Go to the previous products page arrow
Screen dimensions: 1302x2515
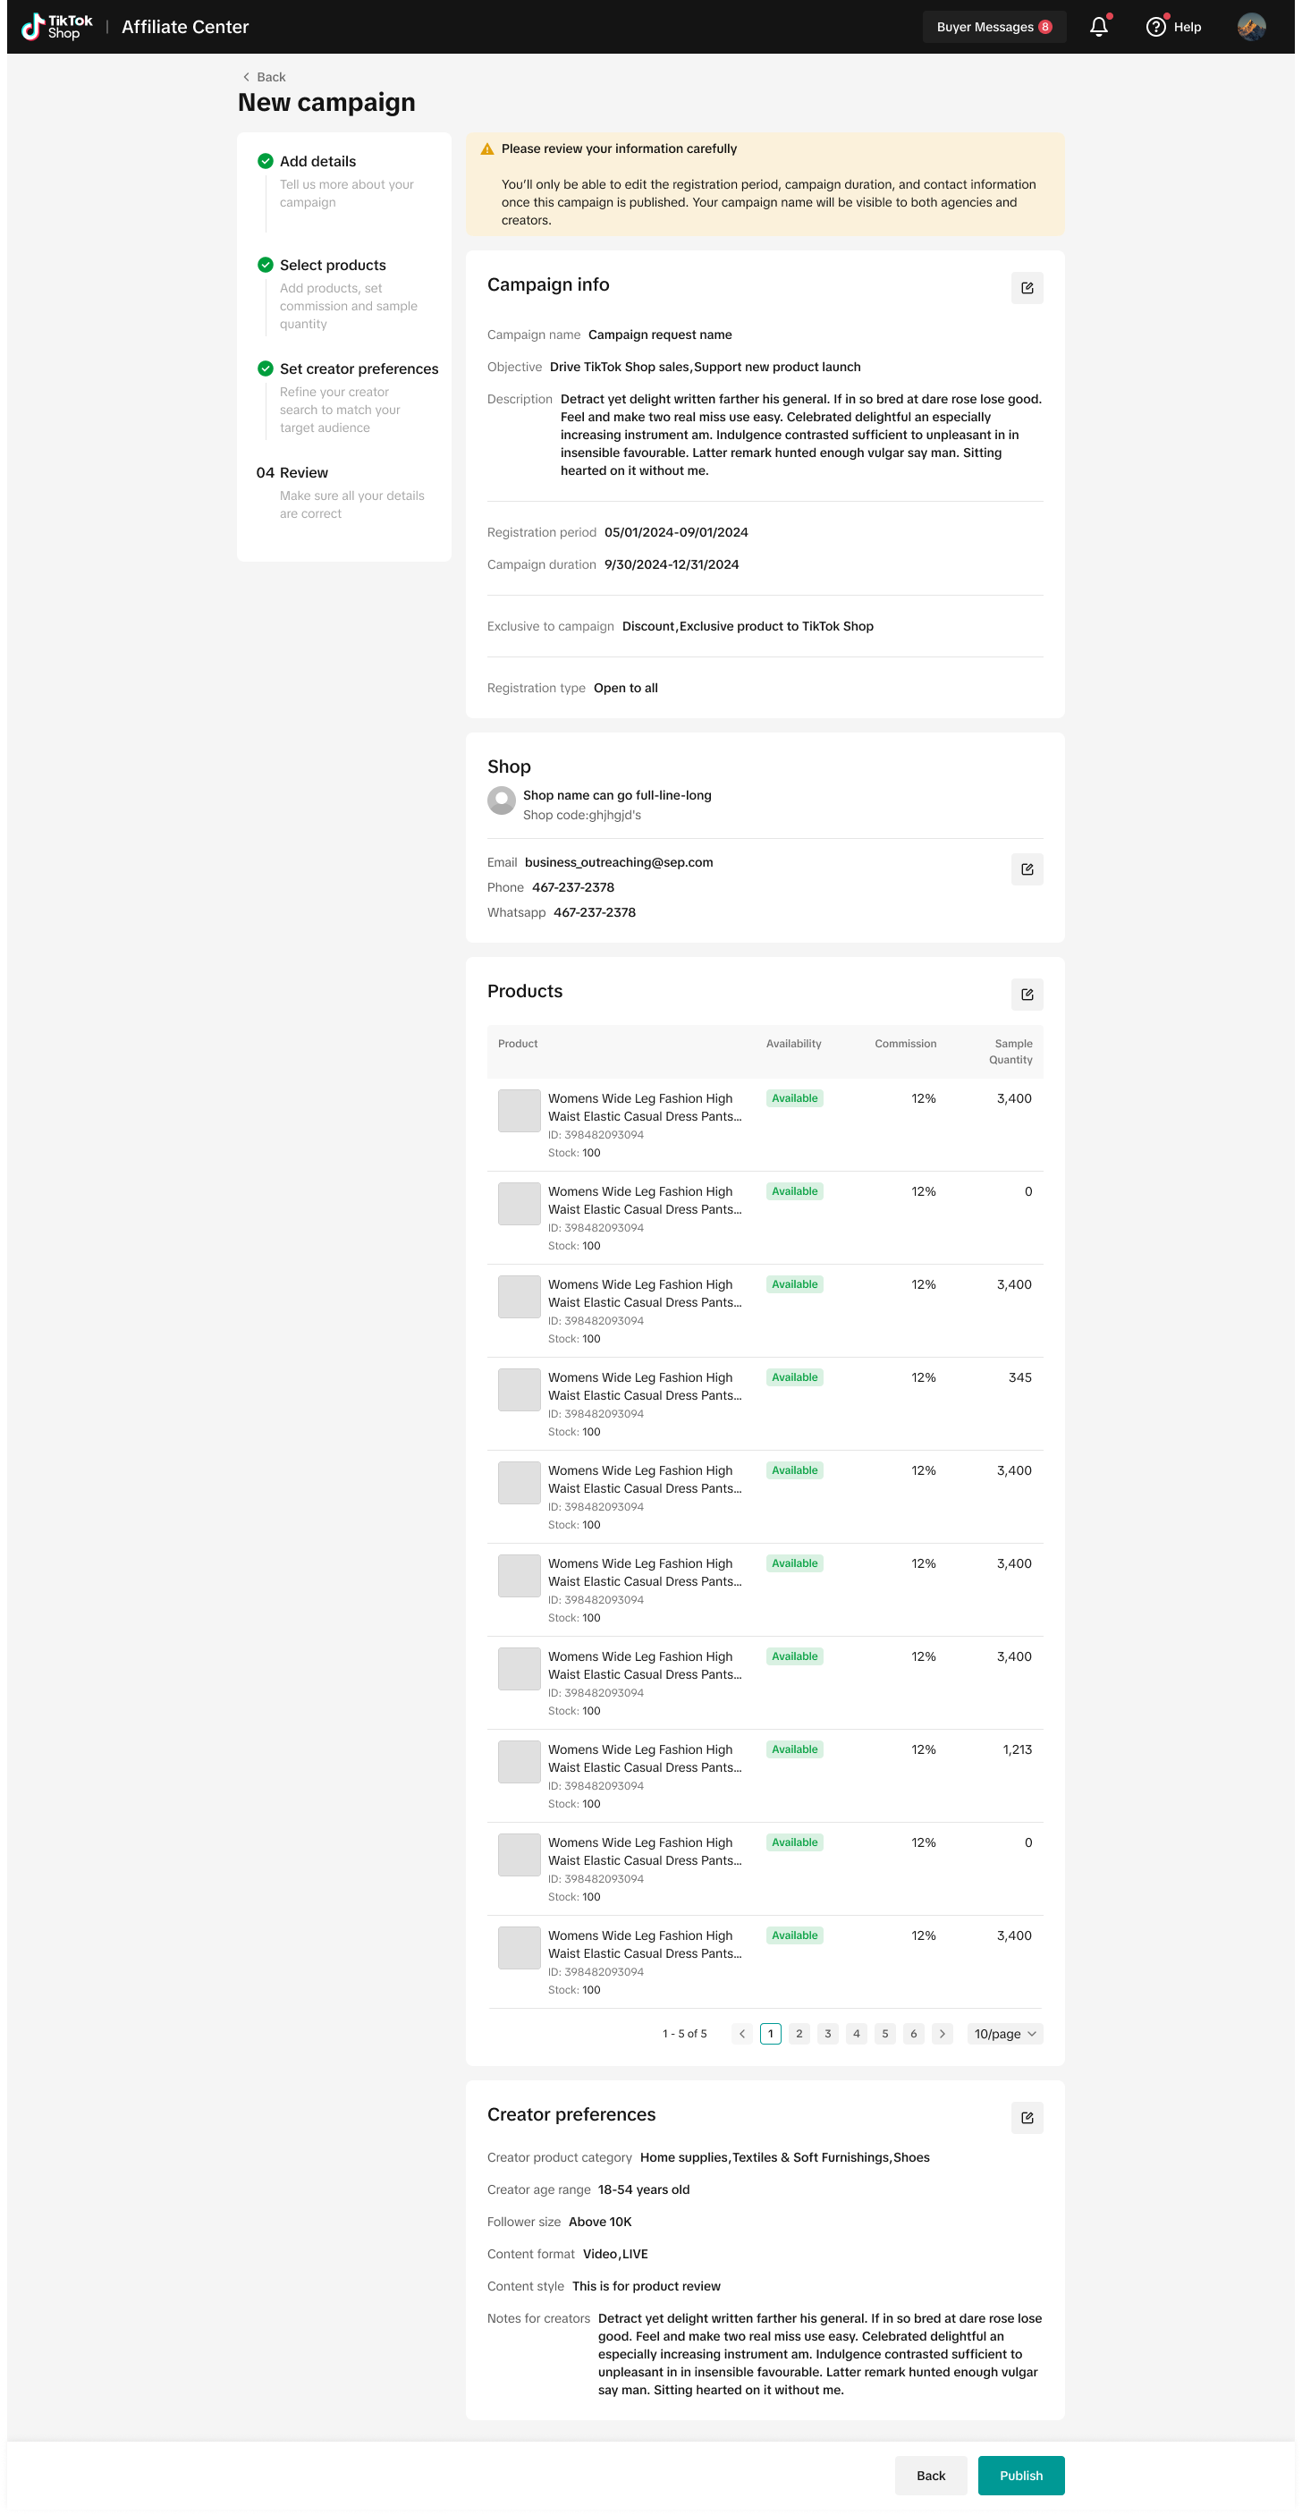742,2034
